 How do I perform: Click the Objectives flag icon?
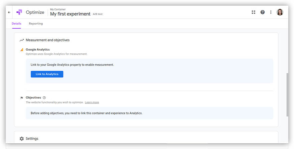[x=22, y=98]
